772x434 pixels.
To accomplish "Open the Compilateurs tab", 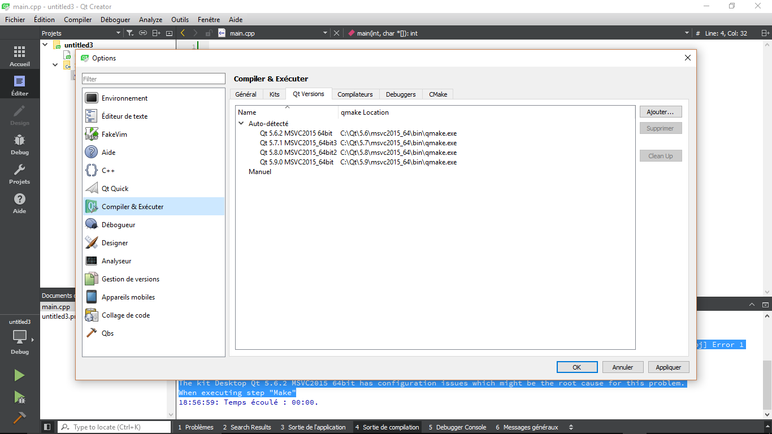I will pyautogui.click(x=355, y=94).
